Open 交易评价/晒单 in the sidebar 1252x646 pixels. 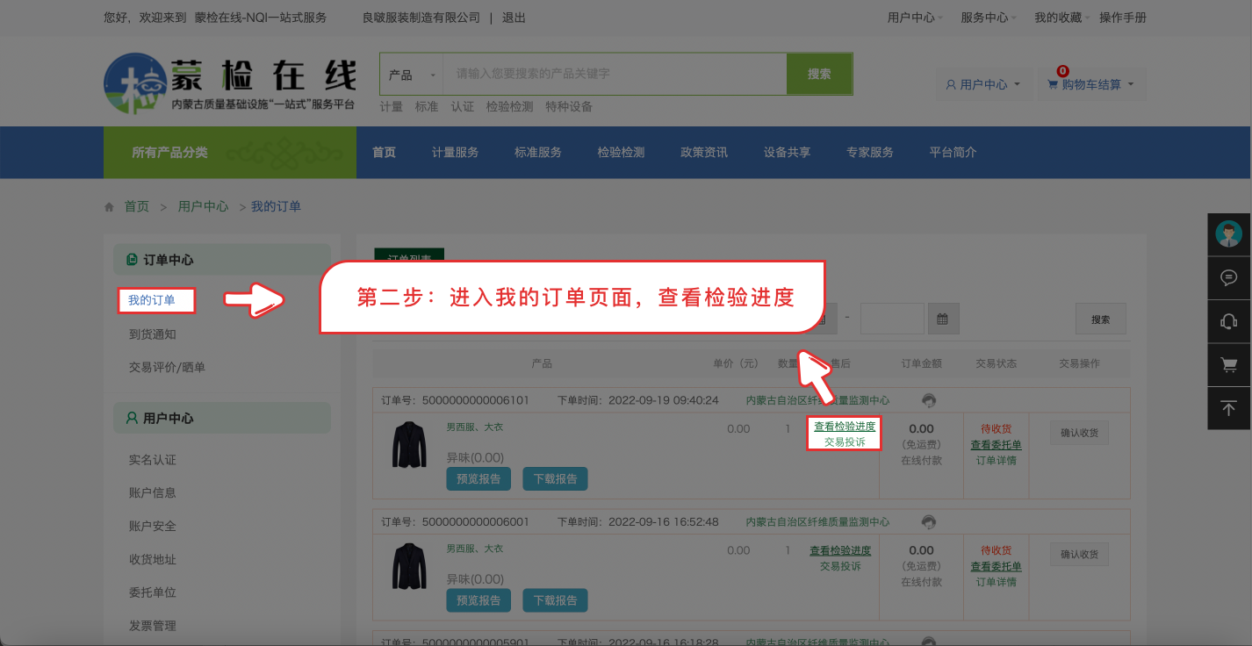tap(167, 367)
